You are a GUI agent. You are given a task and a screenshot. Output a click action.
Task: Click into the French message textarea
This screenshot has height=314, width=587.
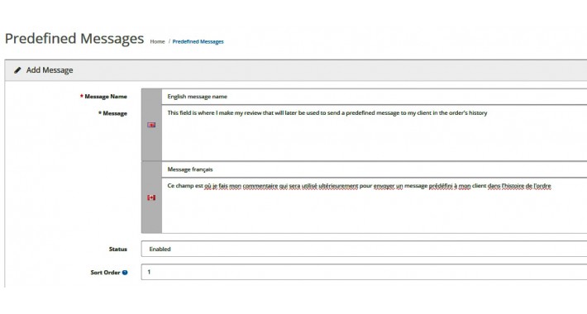coord(375,206)
